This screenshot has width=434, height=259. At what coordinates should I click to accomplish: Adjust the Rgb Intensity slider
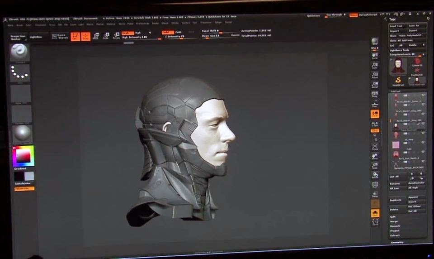click(x=142, y=37)
